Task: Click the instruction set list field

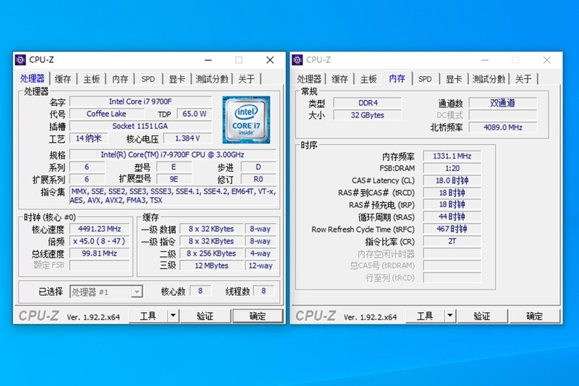Action: coord(173,196)
